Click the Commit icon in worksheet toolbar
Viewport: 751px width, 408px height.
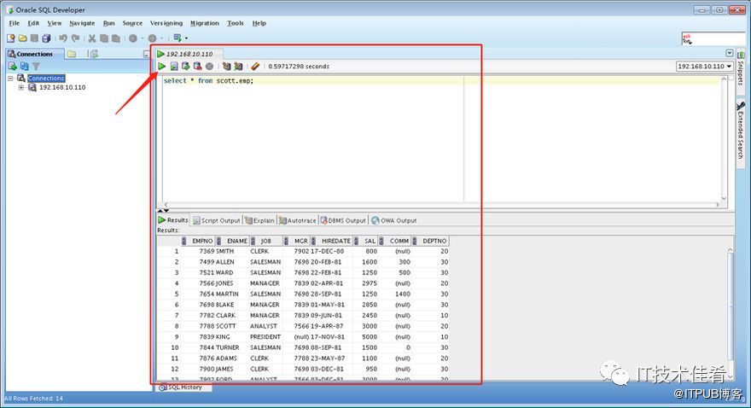click(x=185, y=66)
